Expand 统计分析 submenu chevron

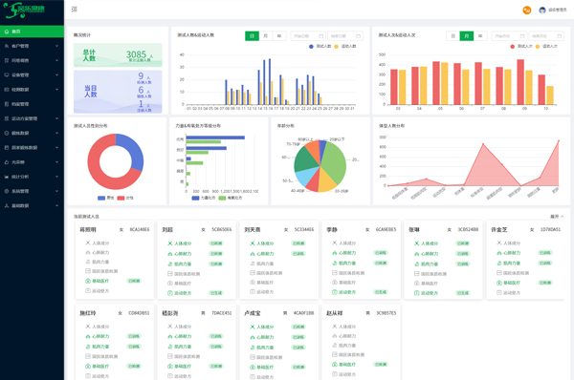pos(56,177)
